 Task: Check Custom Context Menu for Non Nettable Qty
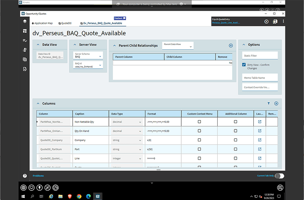click(x=199, y=122)
